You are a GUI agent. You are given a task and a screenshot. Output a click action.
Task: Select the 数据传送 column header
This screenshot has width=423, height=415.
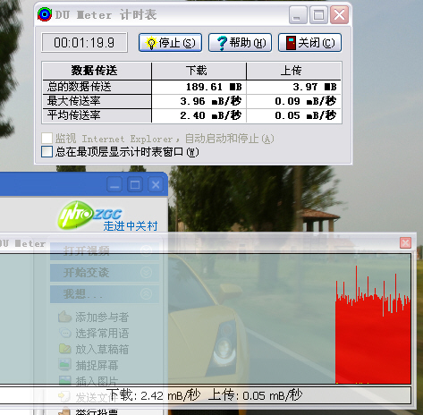[97, 71]
